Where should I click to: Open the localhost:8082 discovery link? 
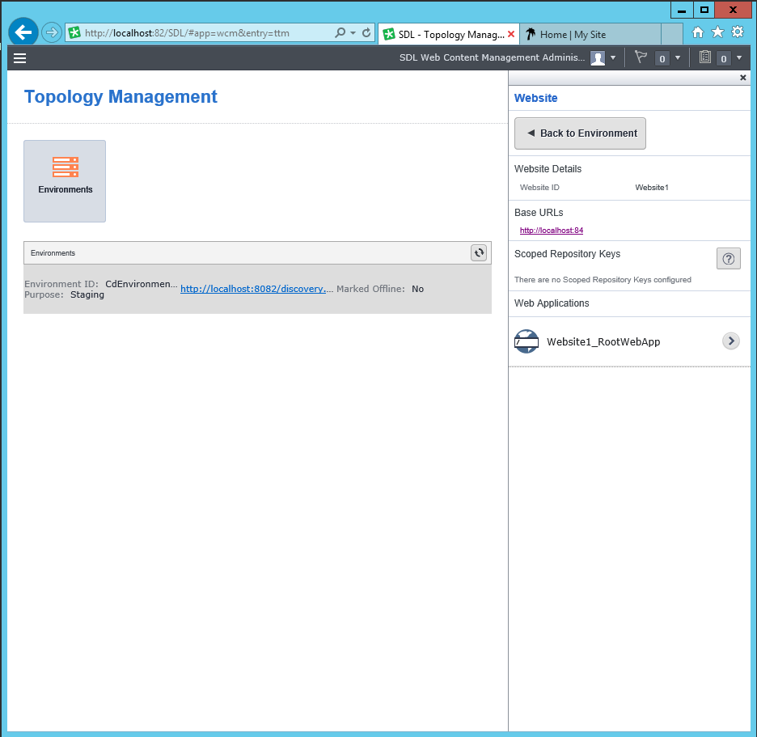click(256, 289)
